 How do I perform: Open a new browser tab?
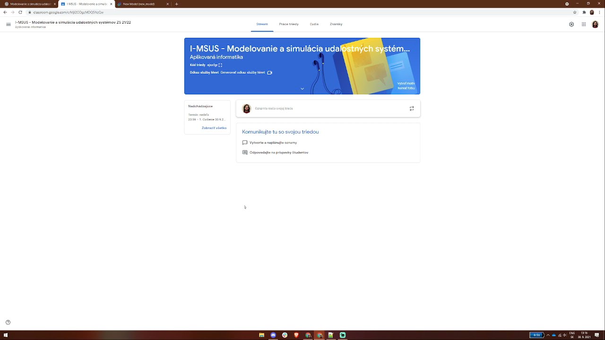(x=177, y=4)
